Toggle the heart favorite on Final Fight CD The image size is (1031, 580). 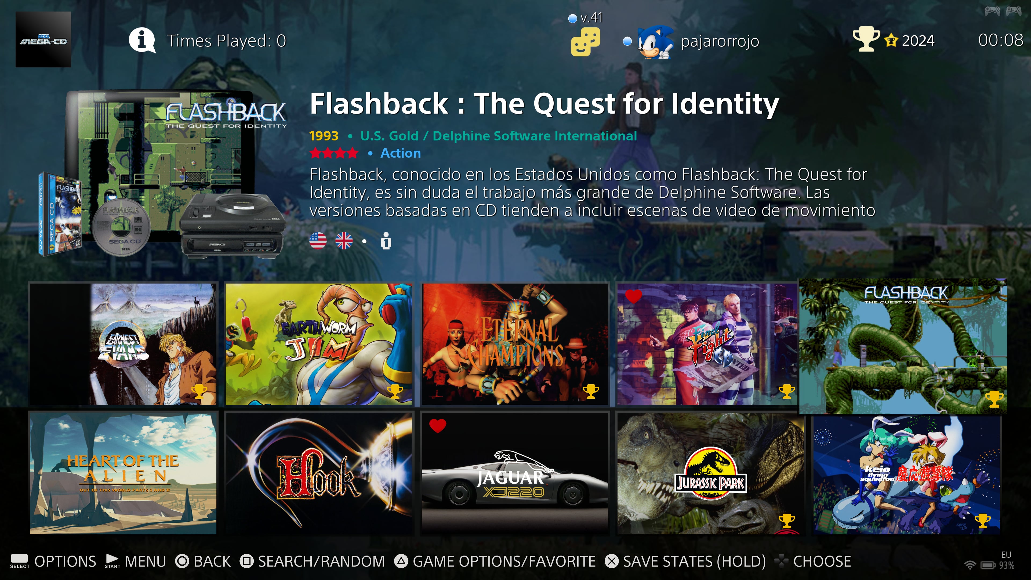tap(633, 296)
